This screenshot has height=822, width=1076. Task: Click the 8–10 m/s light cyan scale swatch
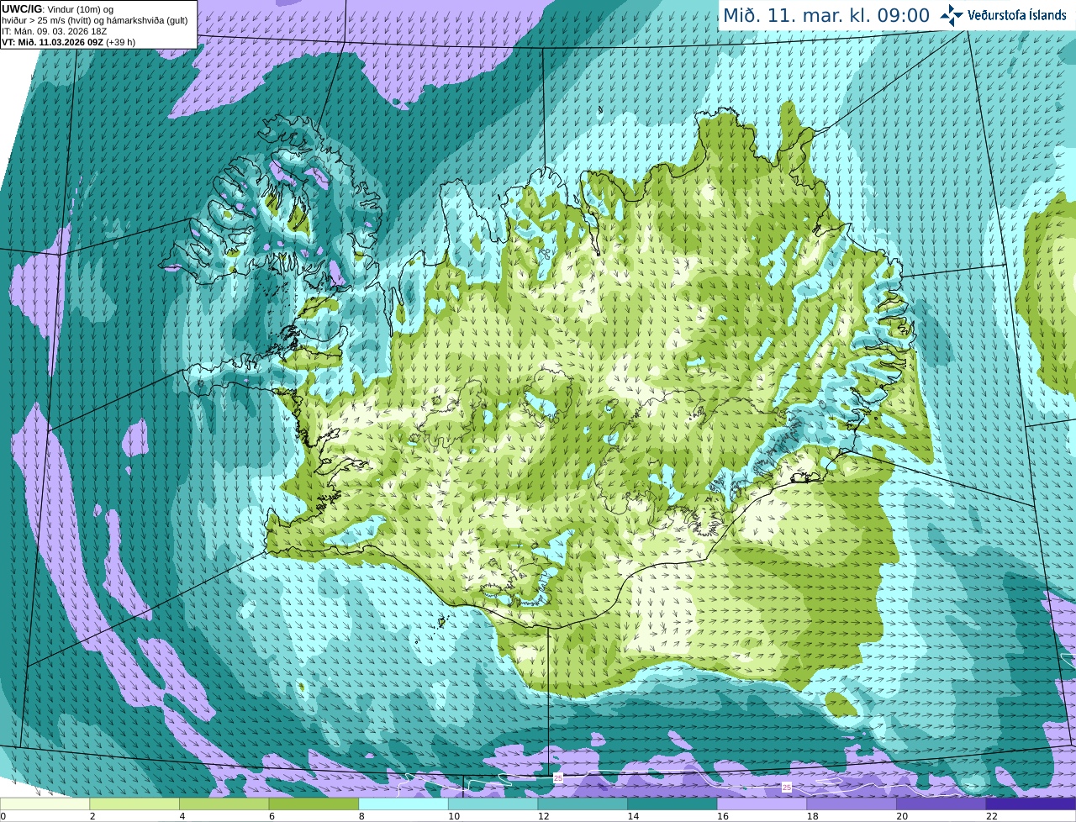(x=403, y=804)
